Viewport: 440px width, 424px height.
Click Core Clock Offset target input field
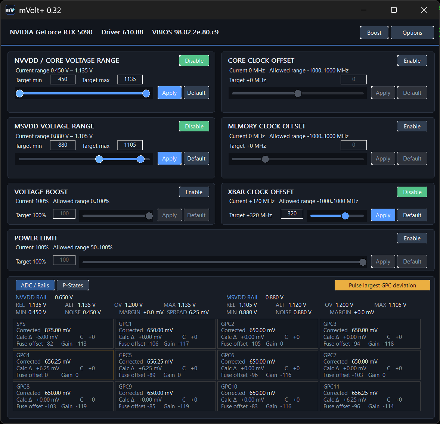354,79
